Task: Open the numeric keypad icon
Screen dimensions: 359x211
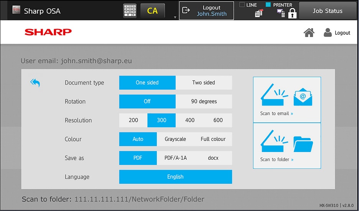Action: pos(130,11)
